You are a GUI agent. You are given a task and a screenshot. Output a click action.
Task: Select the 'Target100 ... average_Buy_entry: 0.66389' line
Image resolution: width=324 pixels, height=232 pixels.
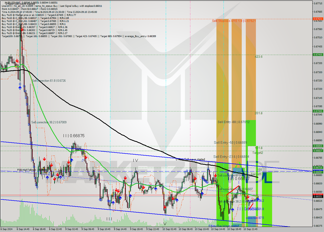(79, 36)
